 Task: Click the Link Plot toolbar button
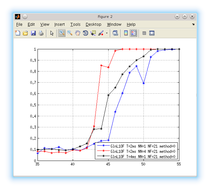point(115,33)
